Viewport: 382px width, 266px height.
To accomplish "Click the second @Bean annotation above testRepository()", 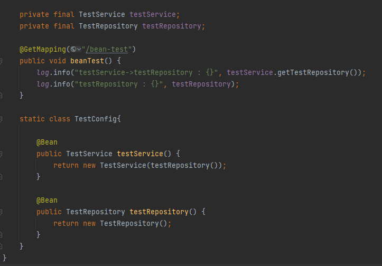I will (47, 200).
